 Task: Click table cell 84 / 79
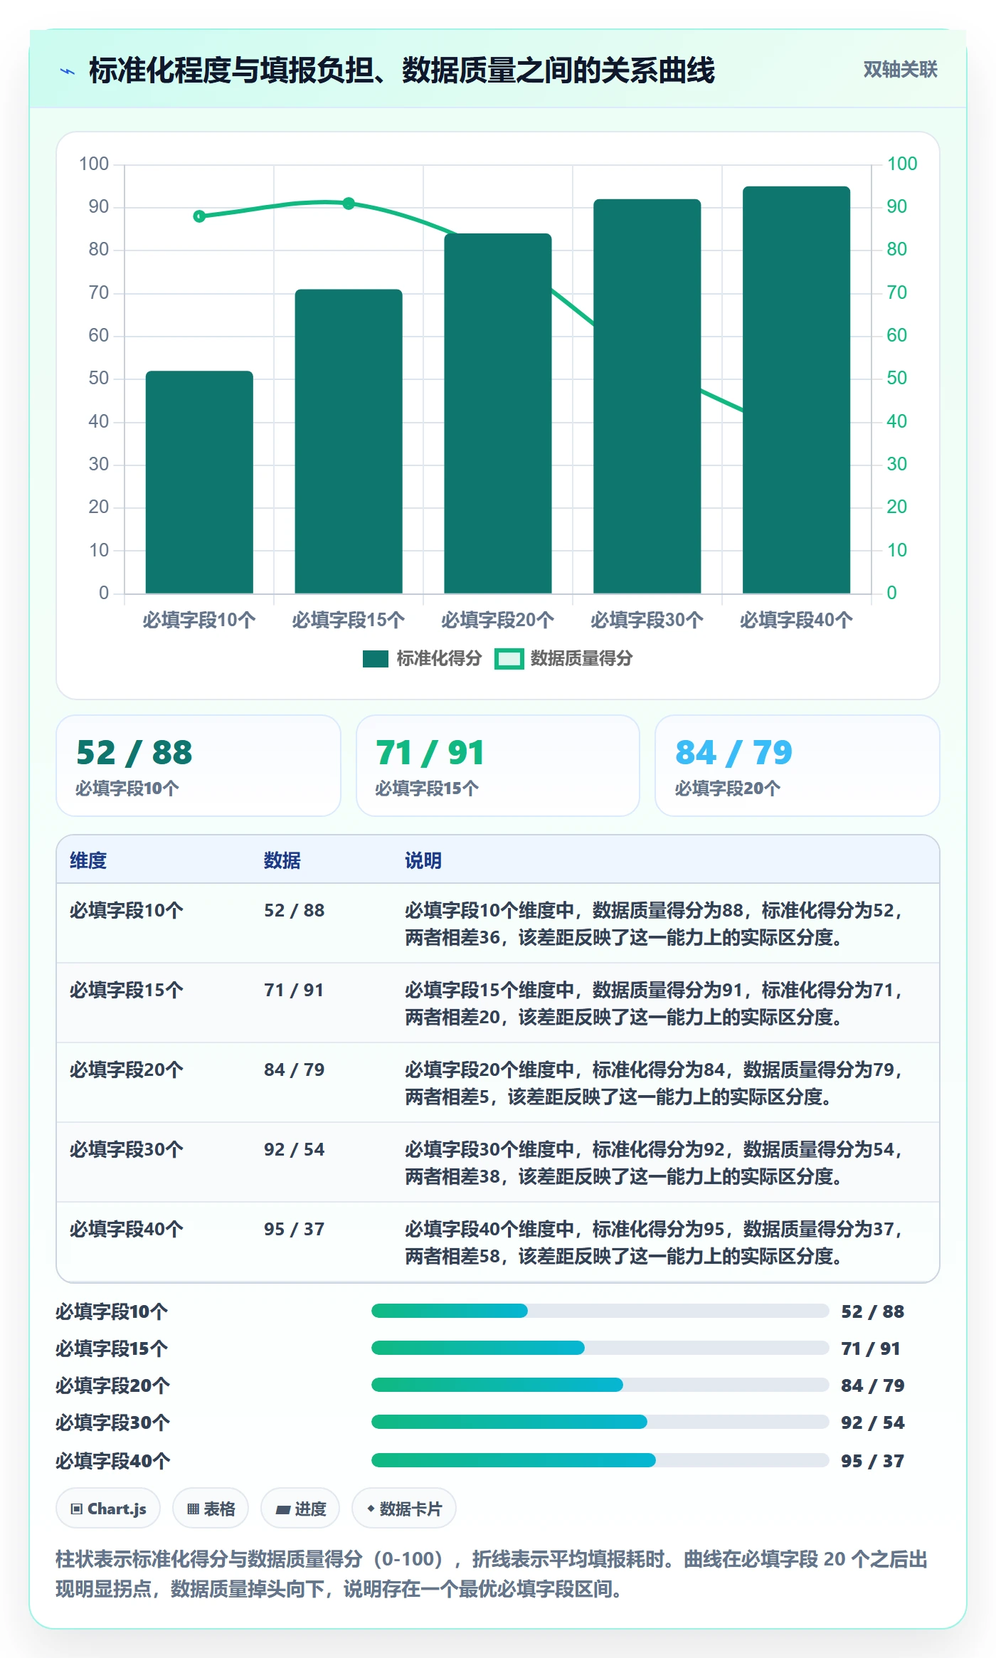(x=295, y=1070)
